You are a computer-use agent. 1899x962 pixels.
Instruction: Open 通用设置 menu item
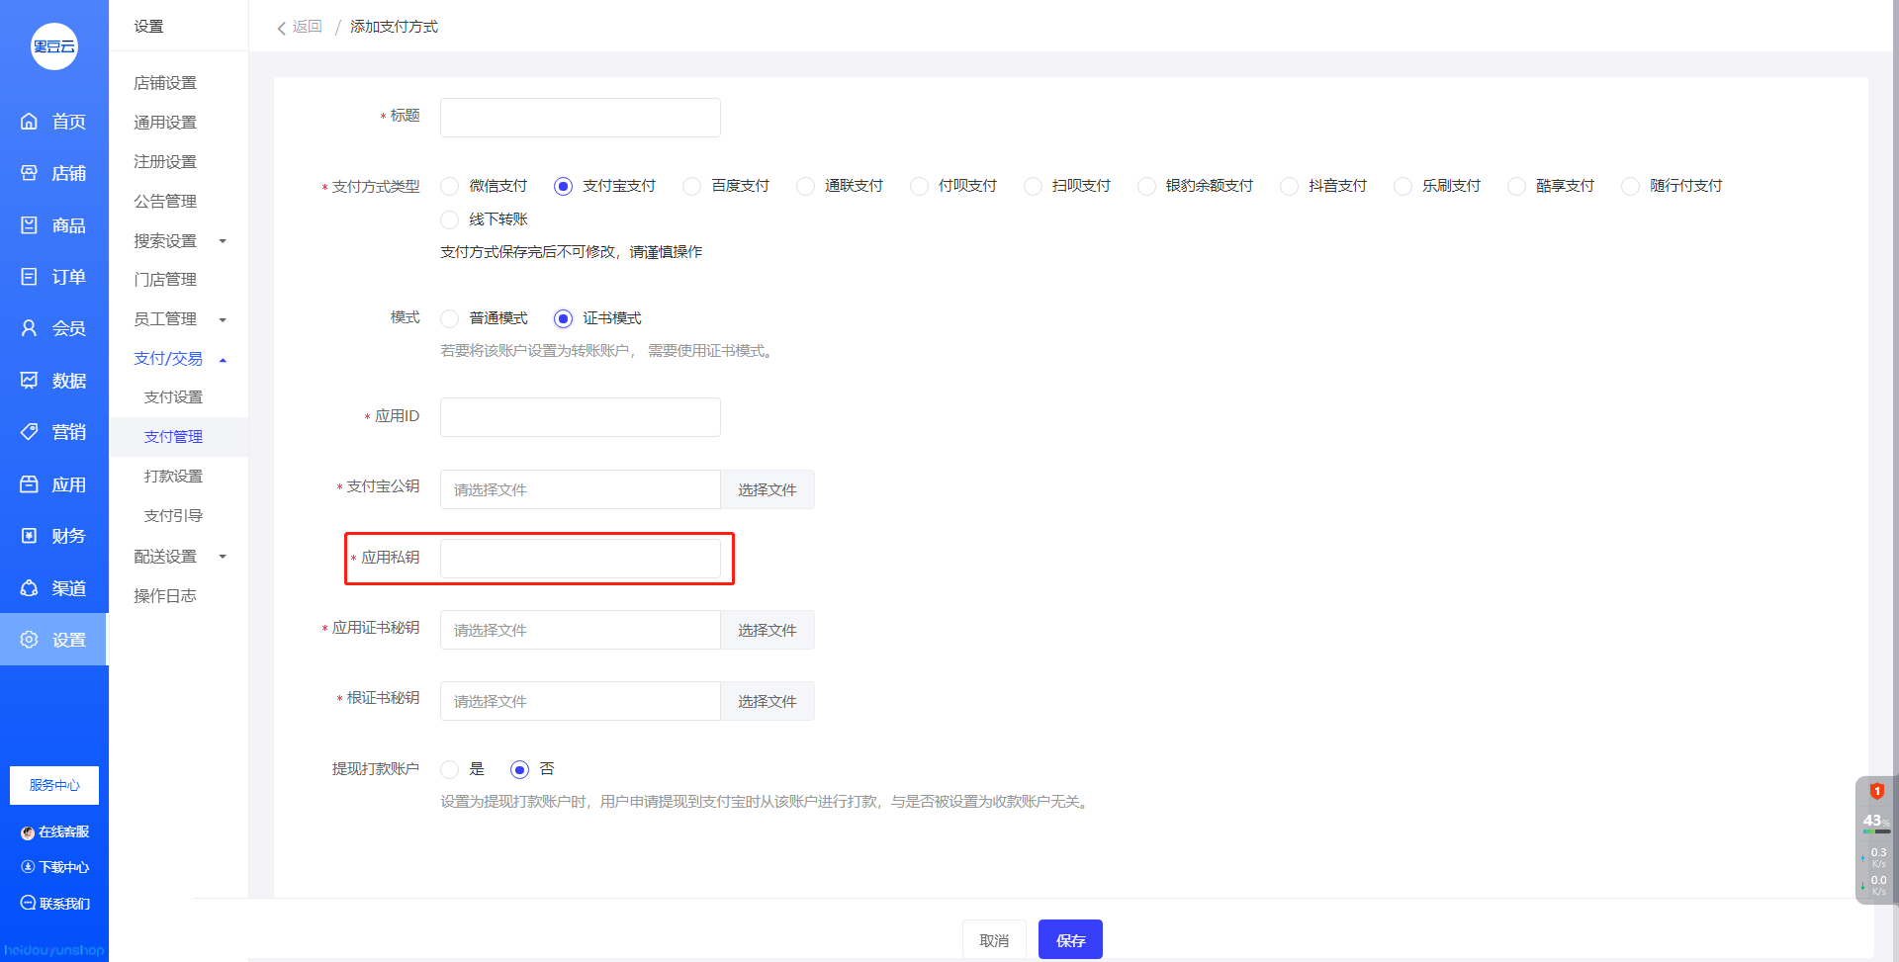pos(165,123)
